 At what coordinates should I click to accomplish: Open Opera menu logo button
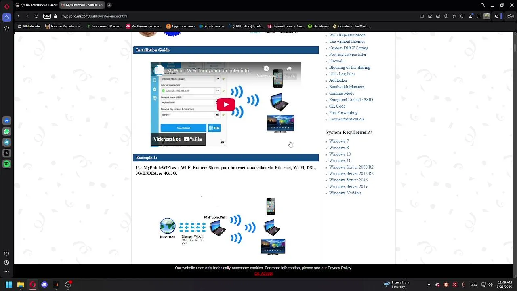click(6, 6)
